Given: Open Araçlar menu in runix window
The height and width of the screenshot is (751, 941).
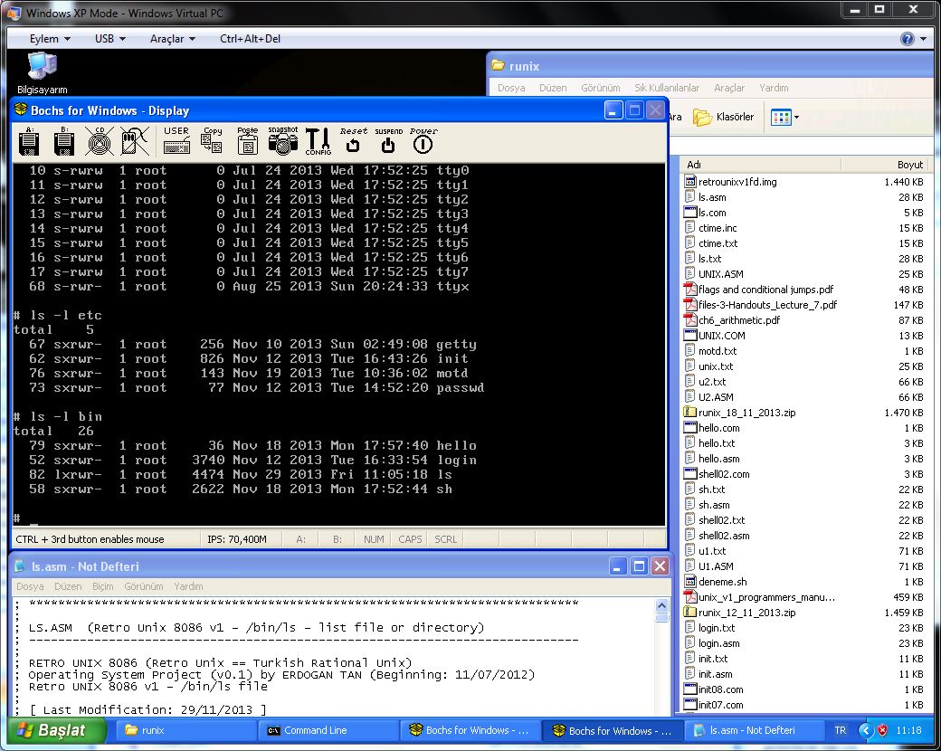Looking at the screenshot, I should 729,88.
